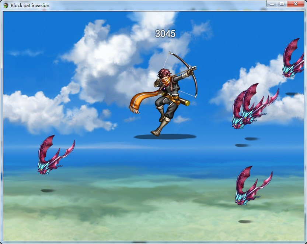Attack the bat at the top right edge
The width and height of the screenshot is (307, 244).
(x=293, y=58)
